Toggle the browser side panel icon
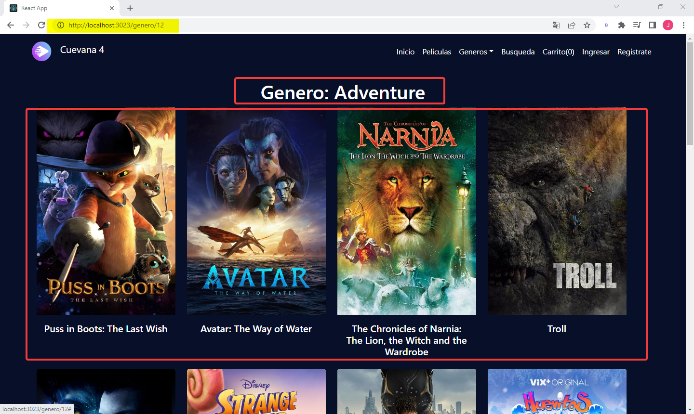The width and height of the screenshot is (694, 414). 653,25
